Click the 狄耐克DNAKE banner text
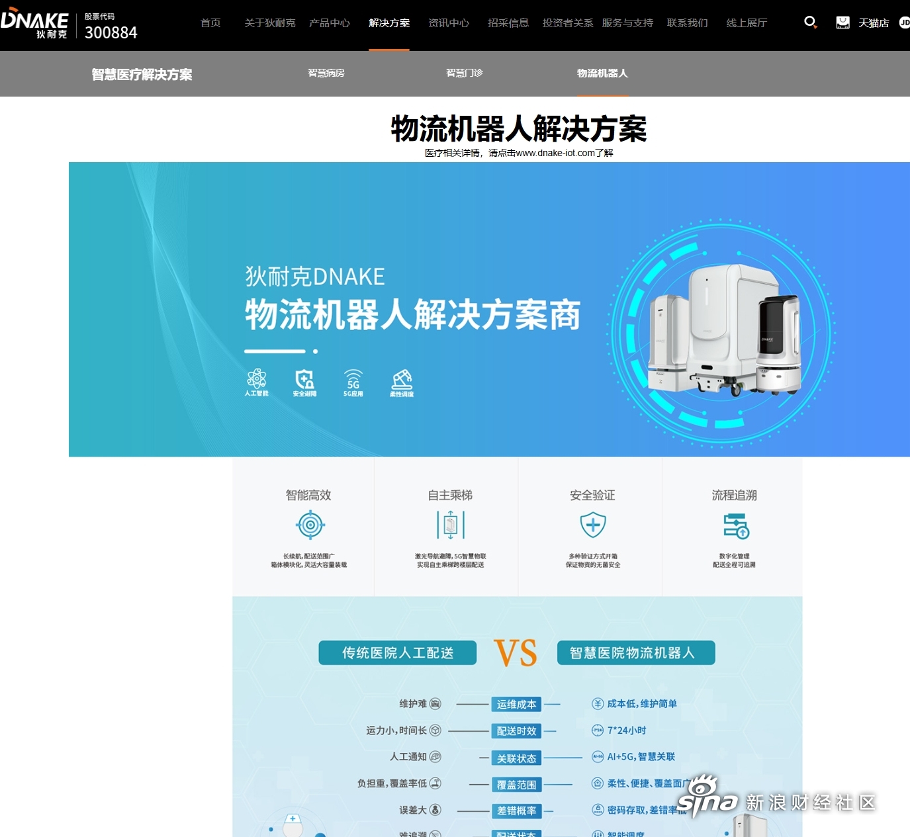910x837 pixels. [315, 276]
